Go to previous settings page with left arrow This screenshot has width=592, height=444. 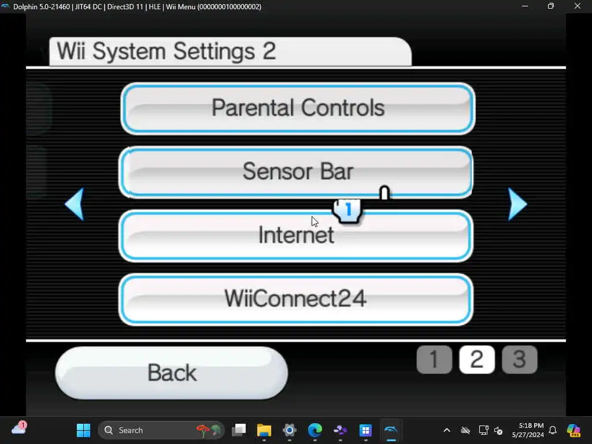75,204
